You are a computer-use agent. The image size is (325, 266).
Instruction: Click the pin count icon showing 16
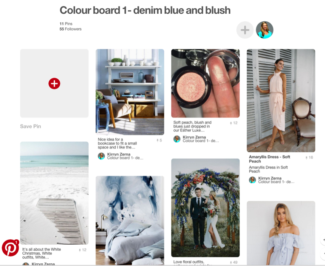pos(309,158)
